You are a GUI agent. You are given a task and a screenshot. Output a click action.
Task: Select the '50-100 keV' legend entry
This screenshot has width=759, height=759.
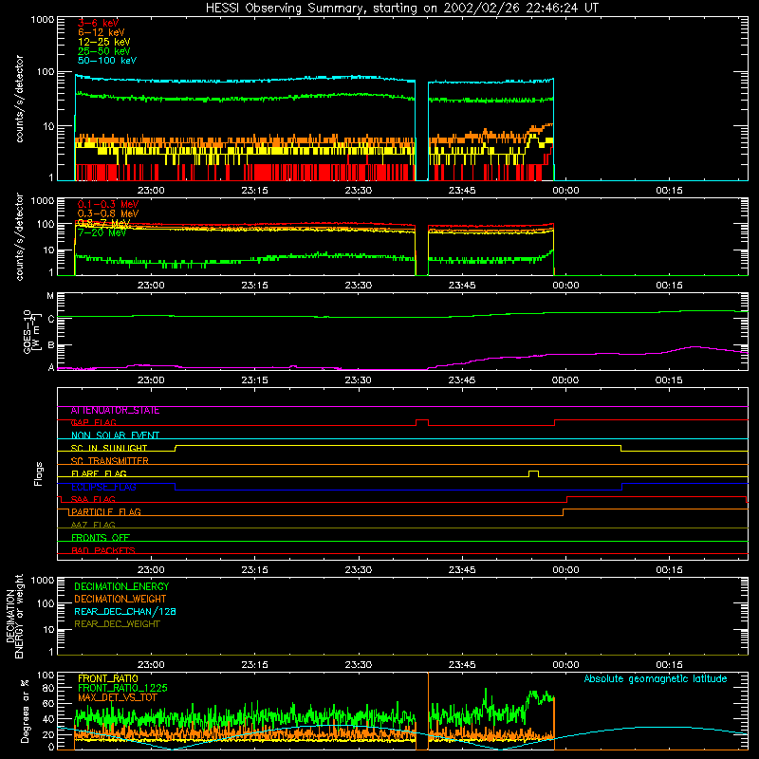[x=107, y=61]
